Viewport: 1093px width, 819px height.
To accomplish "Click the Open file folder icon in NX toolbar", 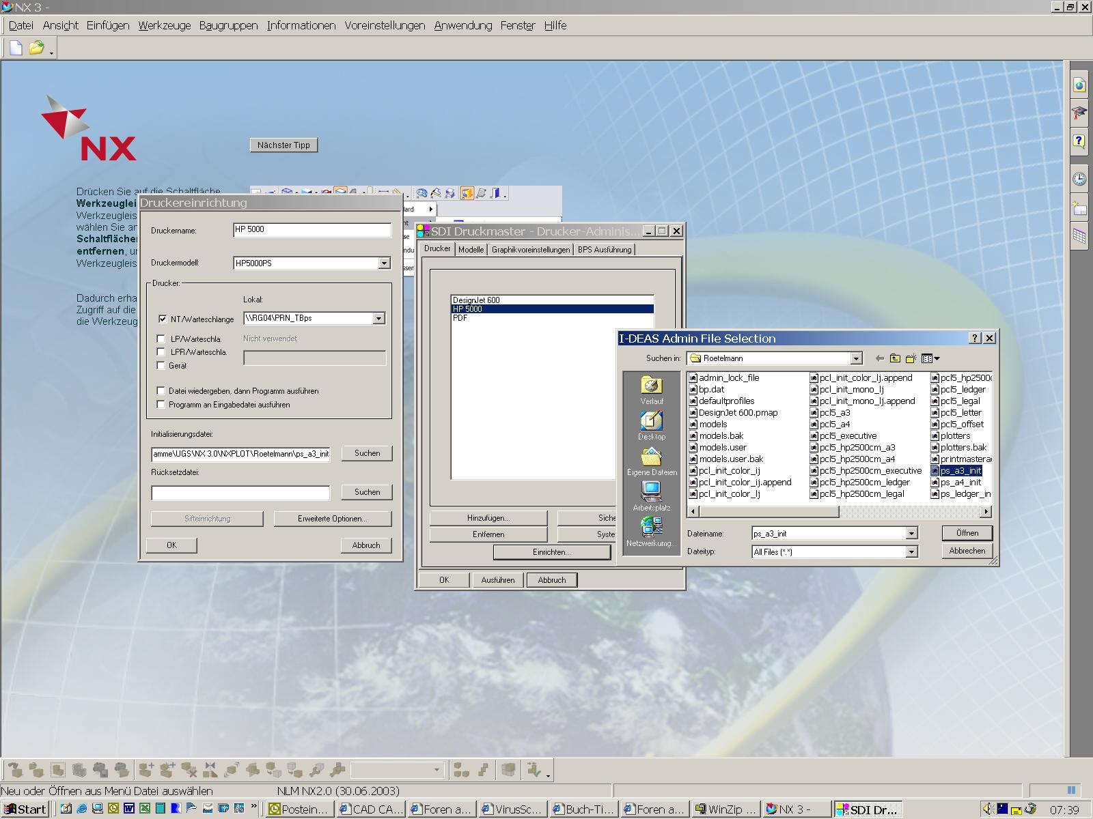I will tap(36, 48).
